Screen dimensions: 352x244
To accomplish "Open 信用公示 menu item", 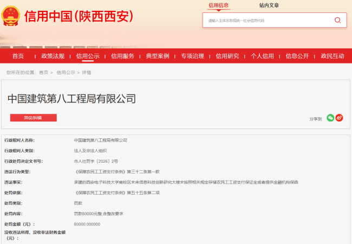I will tap(88, 56).
